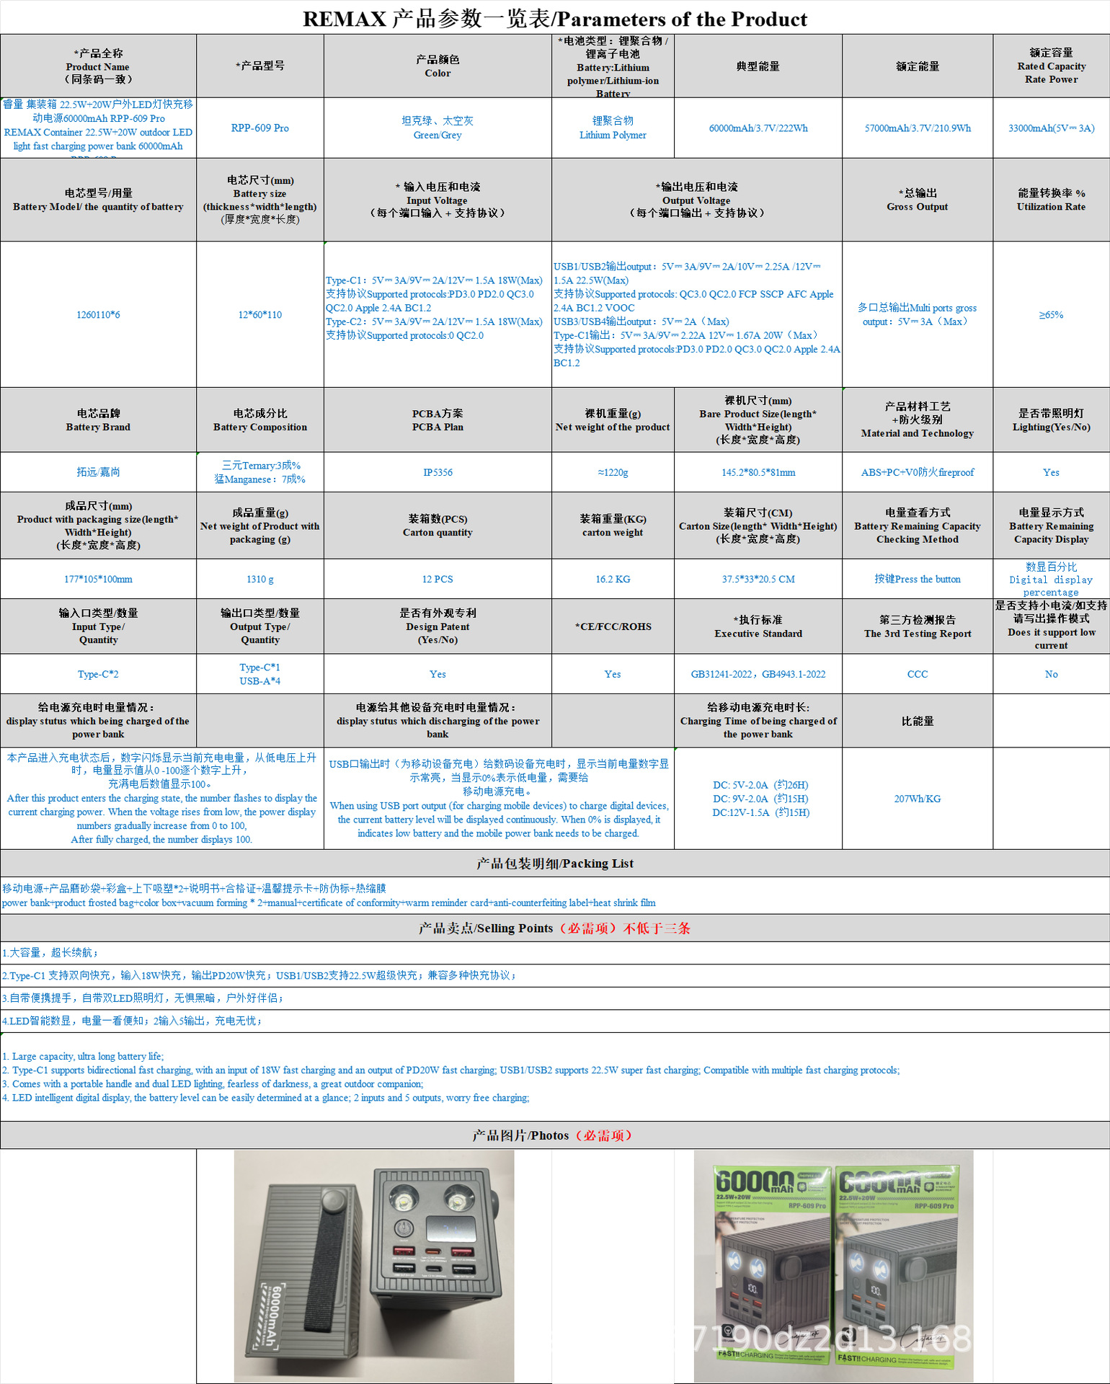
Task: Select the rated energy value "57000mAh/3.7V/210.9Wh"
Action: [918, 128]
